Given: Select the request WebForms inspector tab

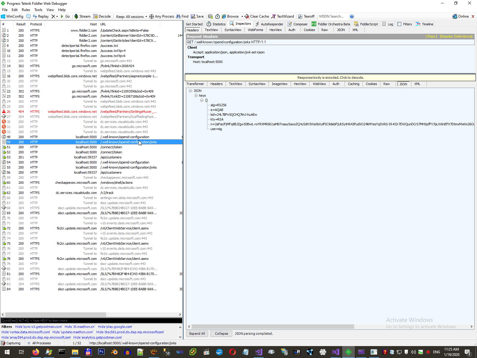Looking at the screenshot, I should point(255,30).
